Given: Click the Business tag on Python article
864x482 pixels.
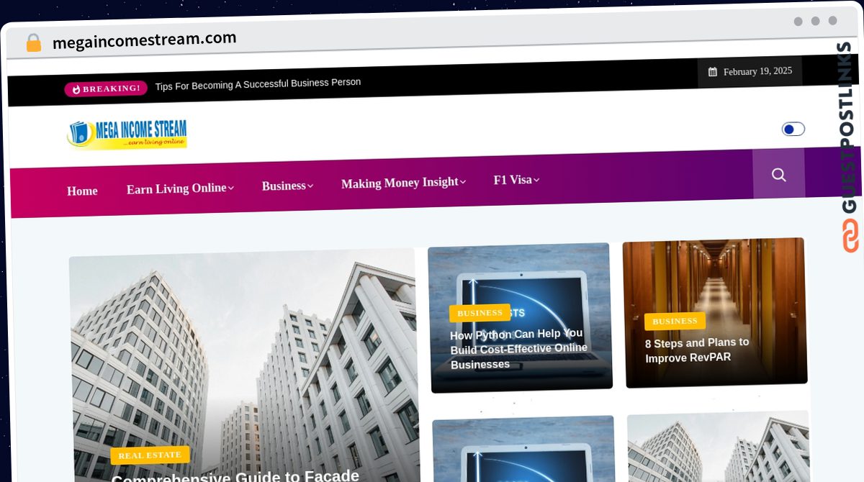Looking at the screenshot, I should (480, 313).
